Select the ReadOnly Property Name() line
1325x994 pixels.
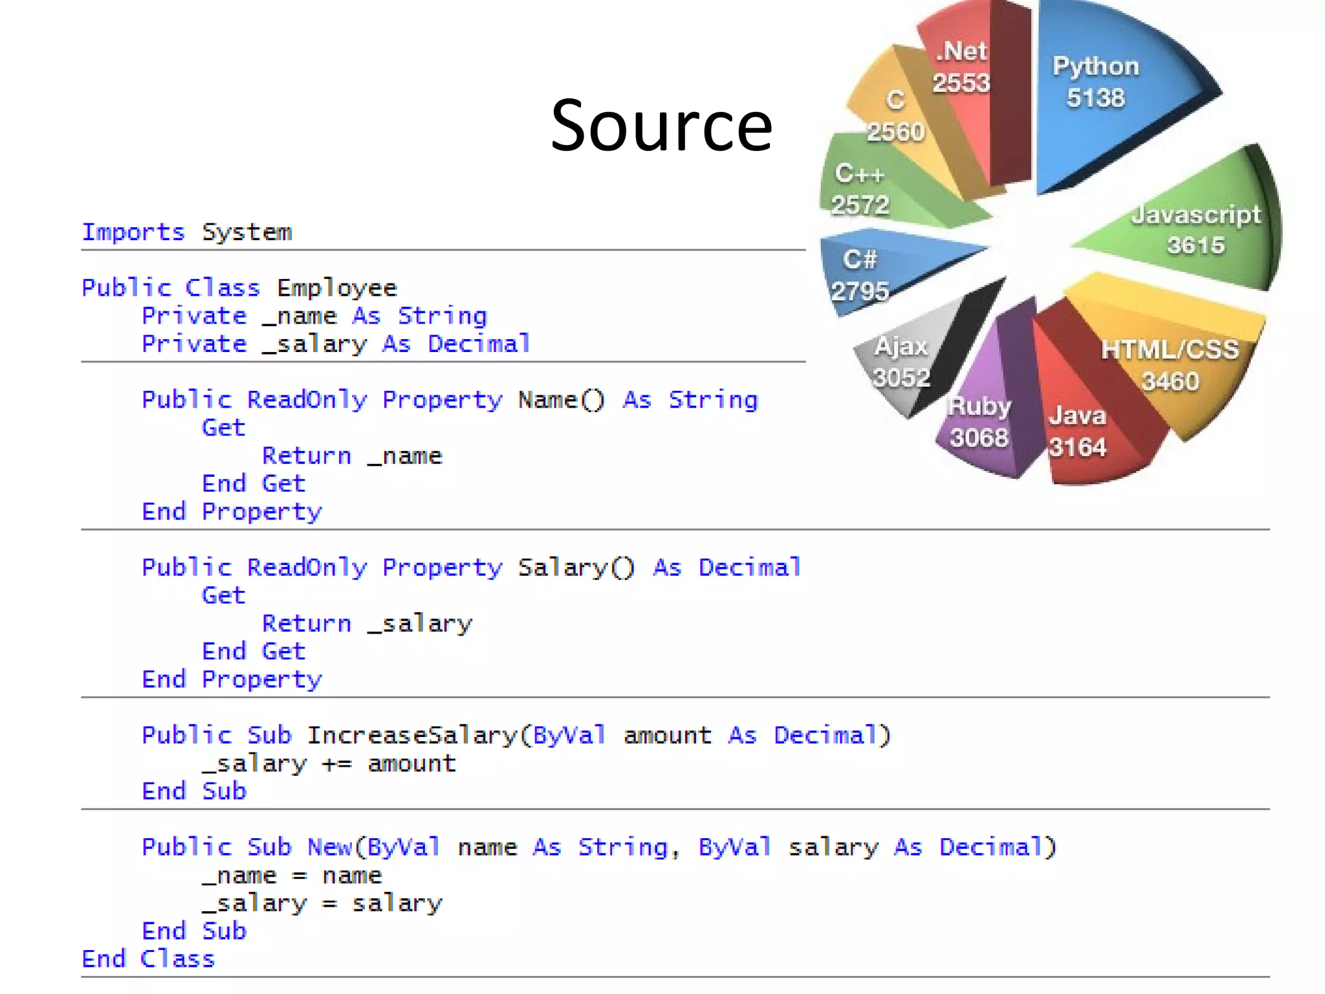pos(449,399)
